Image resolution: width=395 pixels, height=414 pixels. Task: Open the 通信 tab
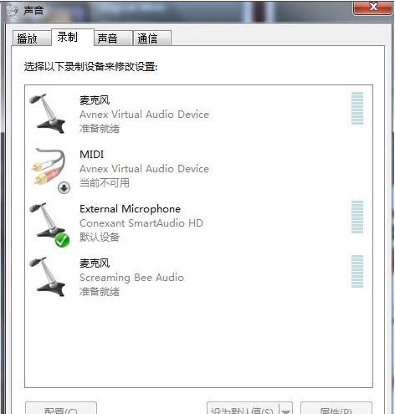tap(152, 38)
